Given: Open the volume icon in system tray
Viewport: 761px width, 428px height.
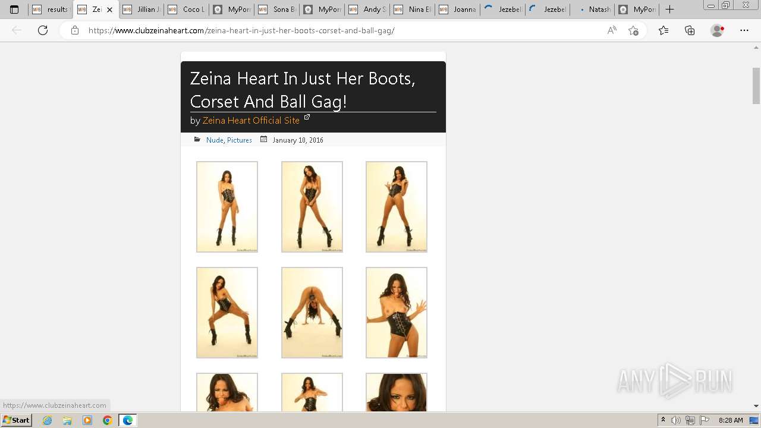Looking at the screenshot, I should (676, 420).
